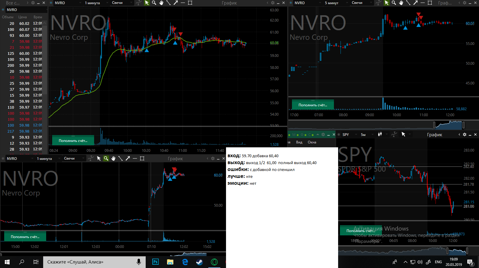Screen dimensions: 479x268
Task: Click the Цена column header in tape
Action: 22,17
